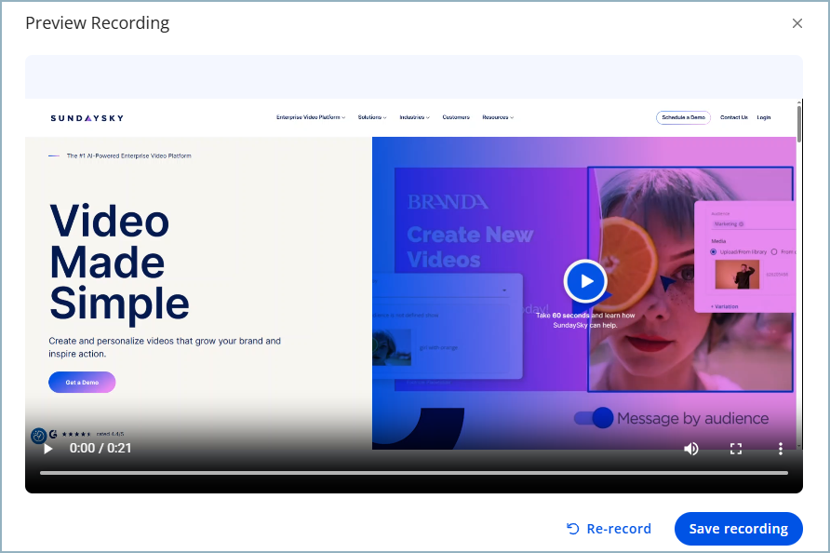The image size is (830, 553).
Task: Open the video player more options menu
Action: (x=781, y=449)
